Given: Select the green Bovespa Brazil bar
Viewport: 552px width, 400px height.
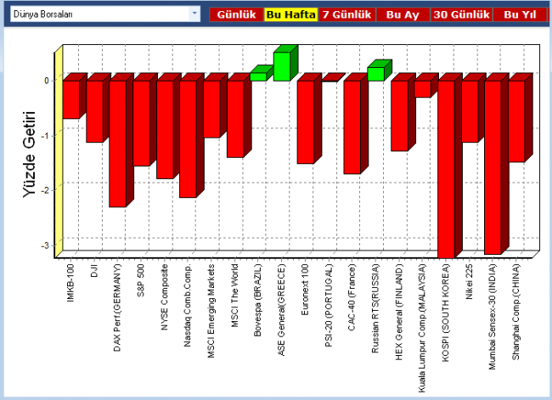Looking at the screenshot, I should pos(258,76).
